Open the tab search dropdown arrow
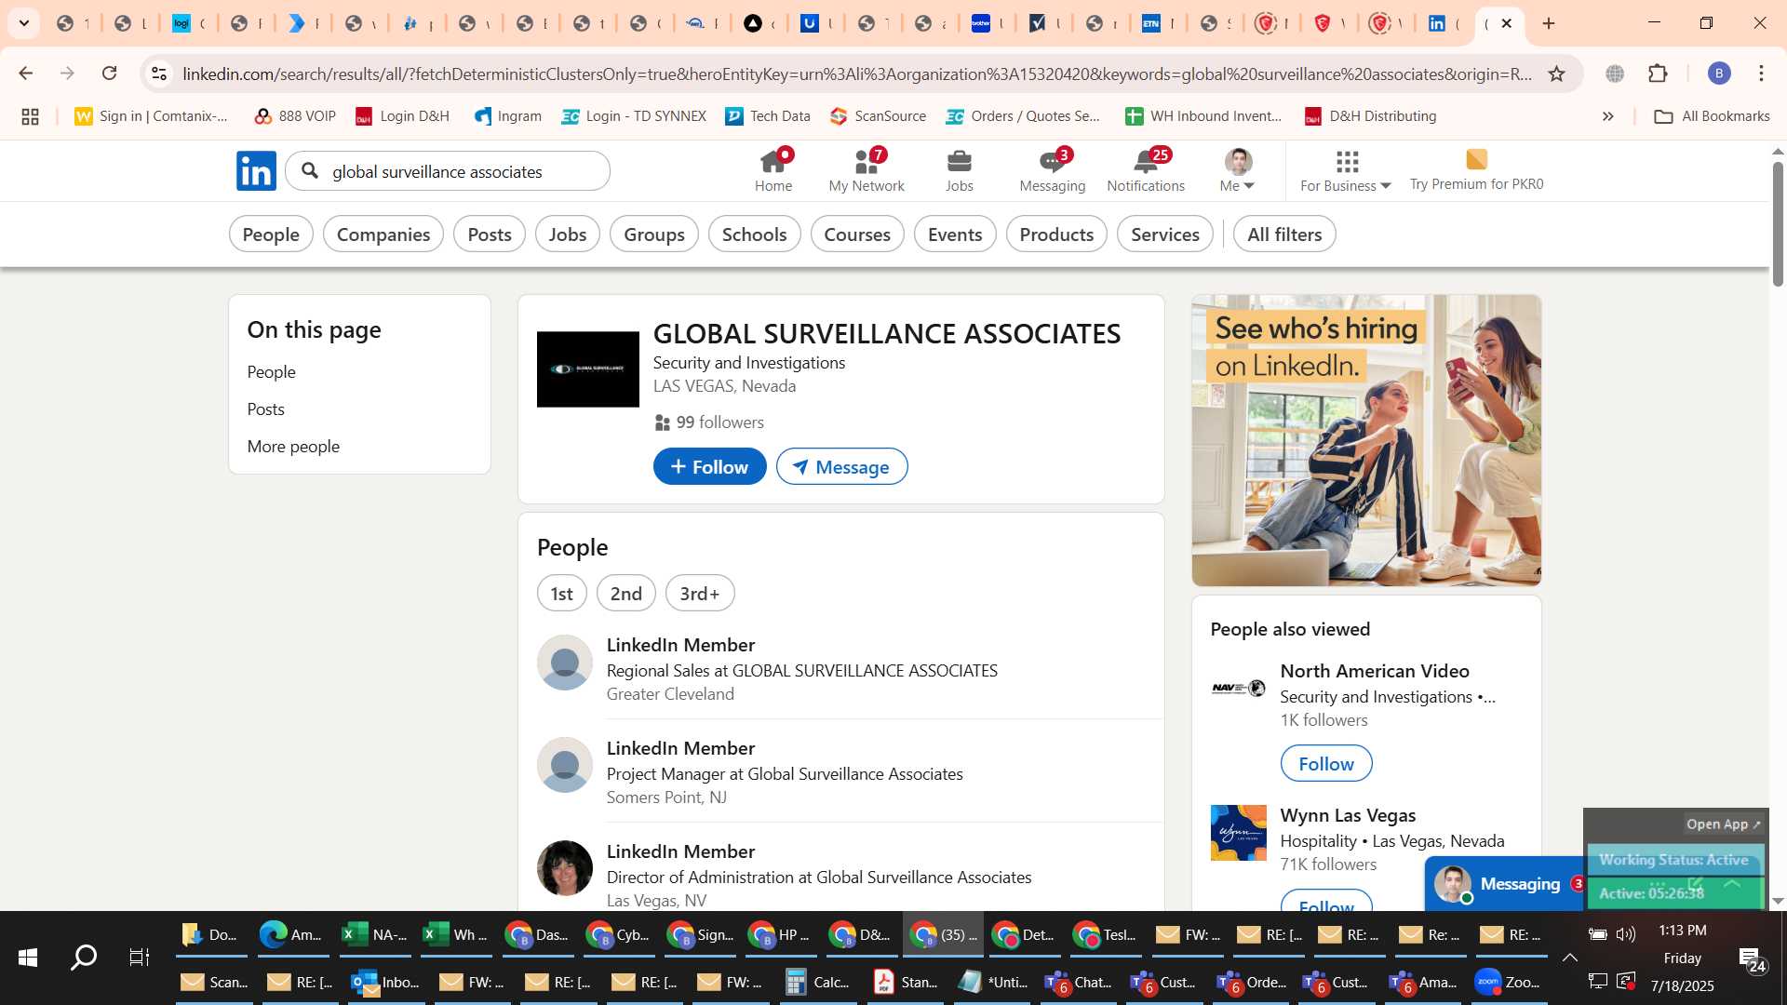 click(x=24, y=23)
